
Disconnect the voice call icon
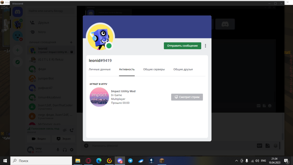(71, 130)
